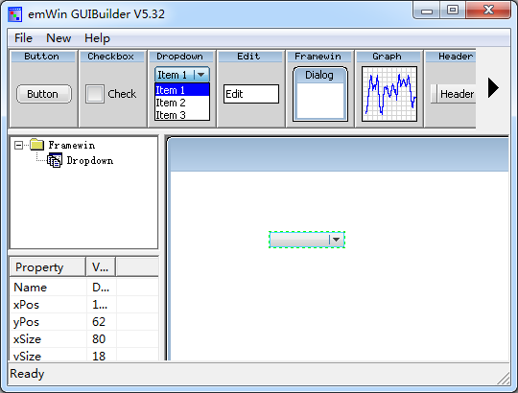518x393 pixels.
Task: Select the yPos property row
Action: point(84,321)
